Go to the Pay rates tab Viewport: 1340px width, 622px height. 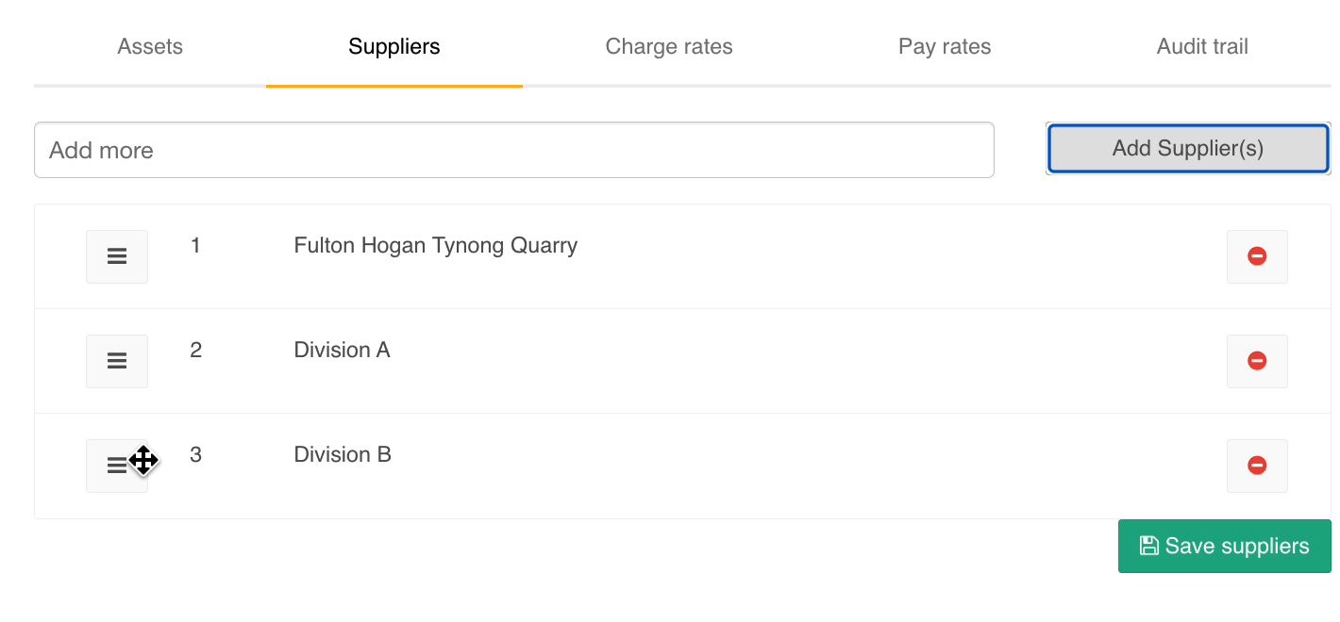(945, 47)
